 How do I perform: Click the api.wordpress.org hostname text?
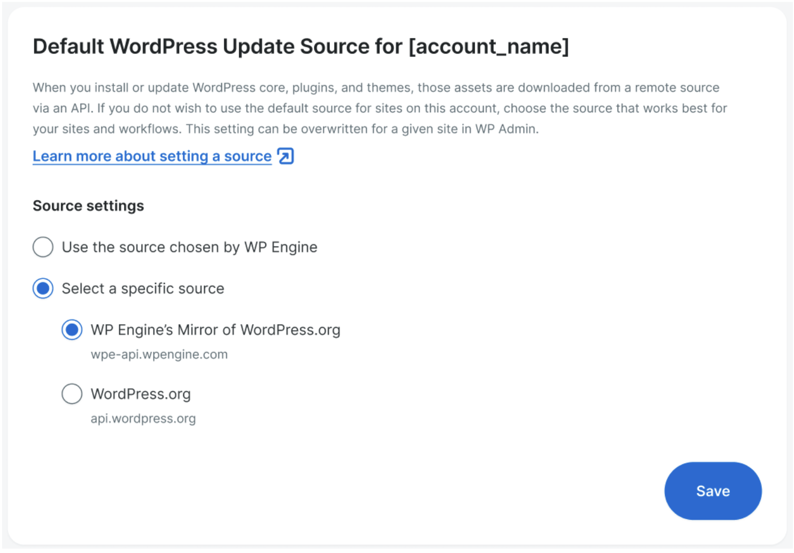click(x=143, y=418)
